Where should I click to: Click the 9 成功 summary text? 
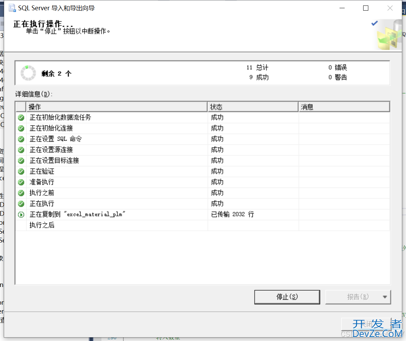point(259,77)
